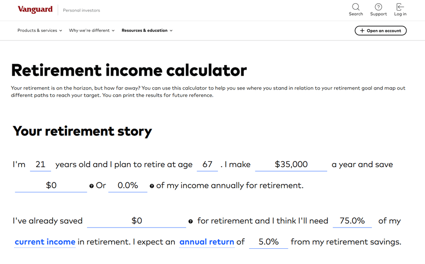
Task: Click the Vanguard logo
Action: tap(35, 9)
